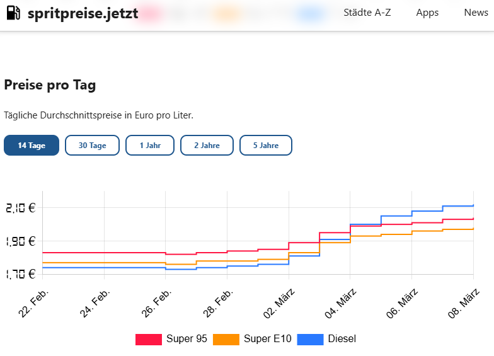
Task: Click the orange Super E10 legend swatch
Action: pyautogui.click(x=226, y=339)
